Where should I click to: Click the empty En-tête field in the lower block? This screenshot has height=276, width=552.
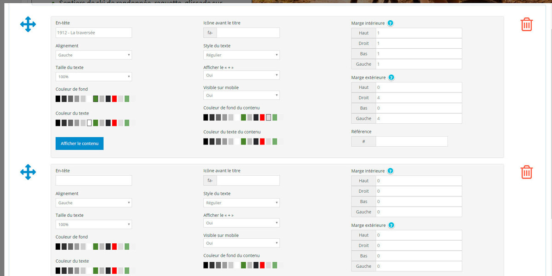point(94,180)
